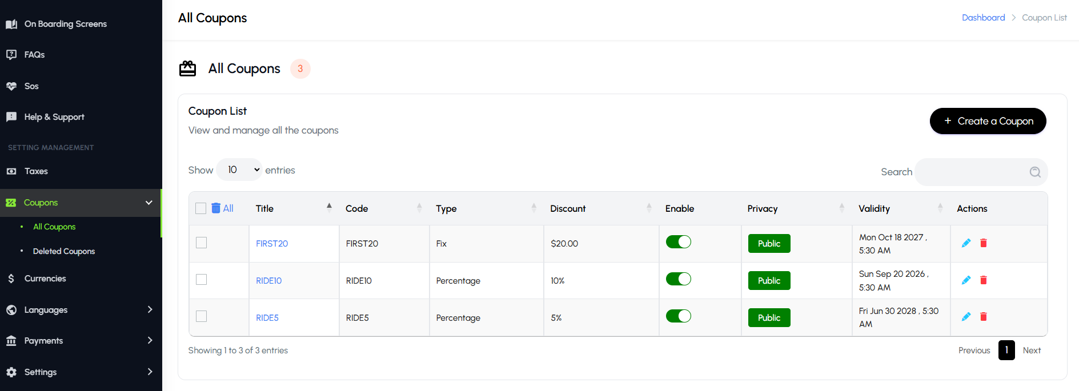The image size is (1079, 391).
Task: Open the Show entries dropdown
Action: click(x=239, y=170)
